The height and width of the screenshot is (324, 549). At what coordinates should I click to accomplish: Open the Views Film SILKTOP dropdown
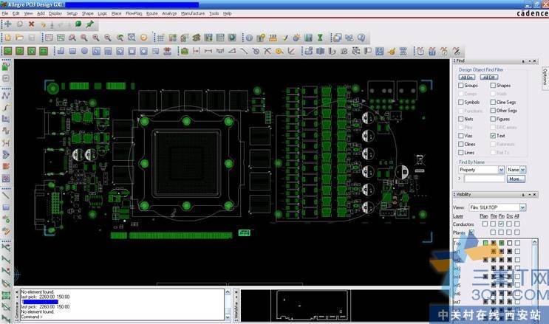pyautogui.click(x=522, y=207)
